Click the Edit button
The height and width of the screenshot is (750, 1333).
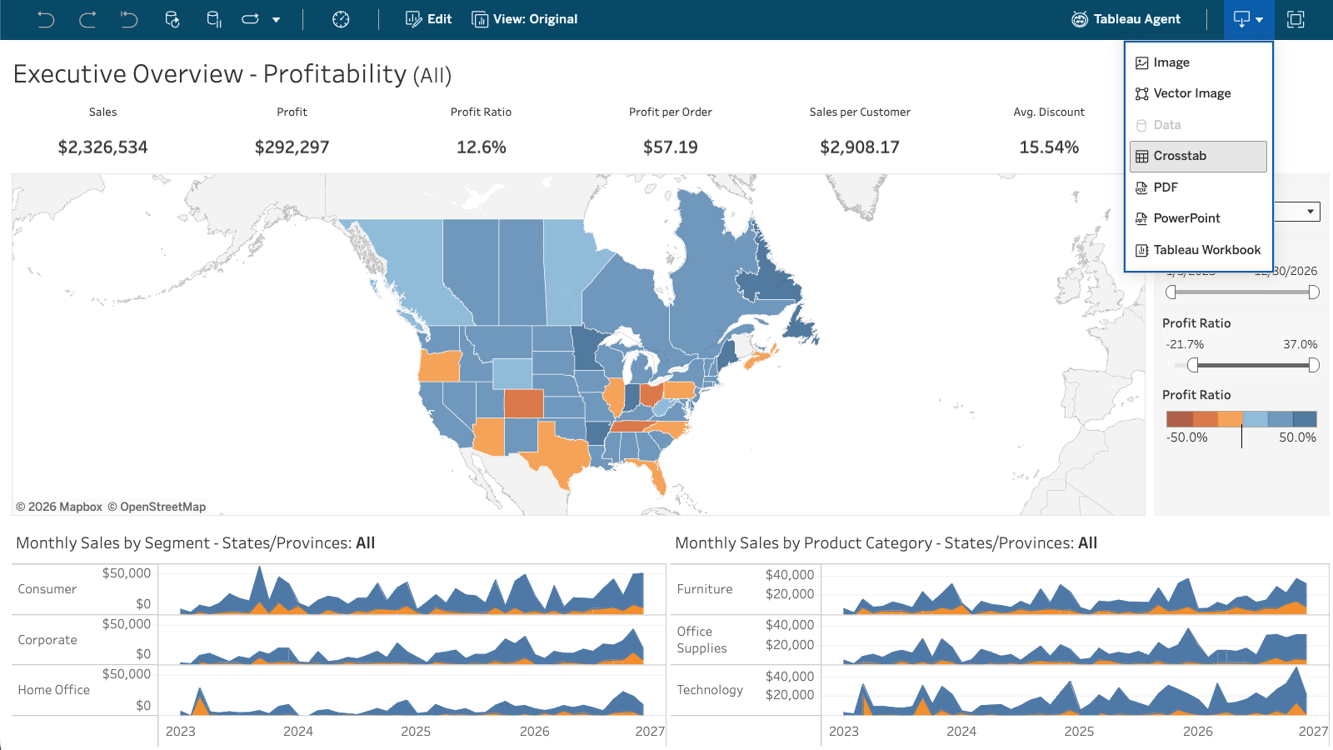[x=428, y=19]
